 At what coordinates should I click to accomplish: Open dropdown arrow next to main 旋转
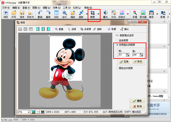pos(87,14)
